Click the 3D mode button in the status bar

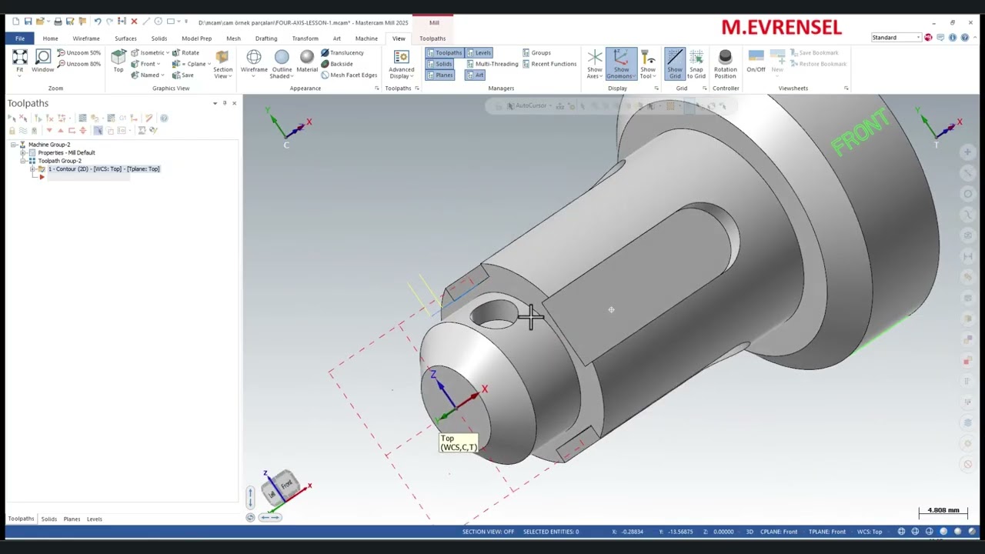click(750, 532)
